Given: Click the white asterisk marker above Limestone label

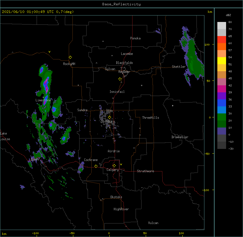Looking at the screenshot, I should coord(43,97).
